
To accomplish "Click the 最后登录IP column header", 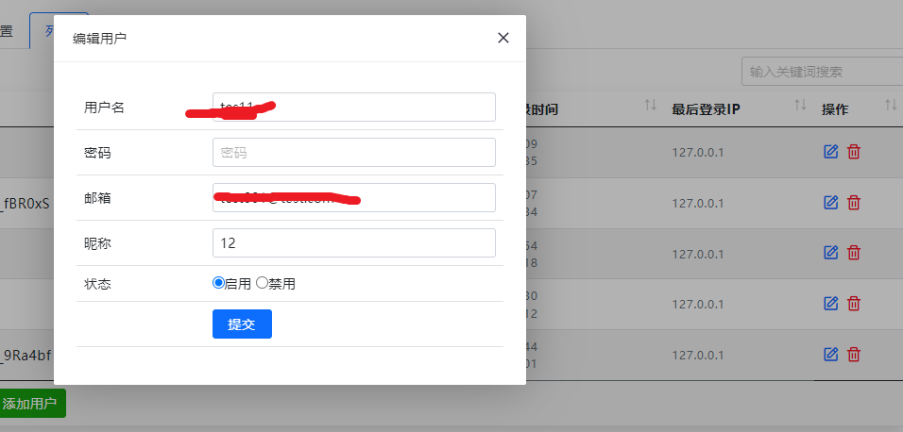I will tap(706, 109).
